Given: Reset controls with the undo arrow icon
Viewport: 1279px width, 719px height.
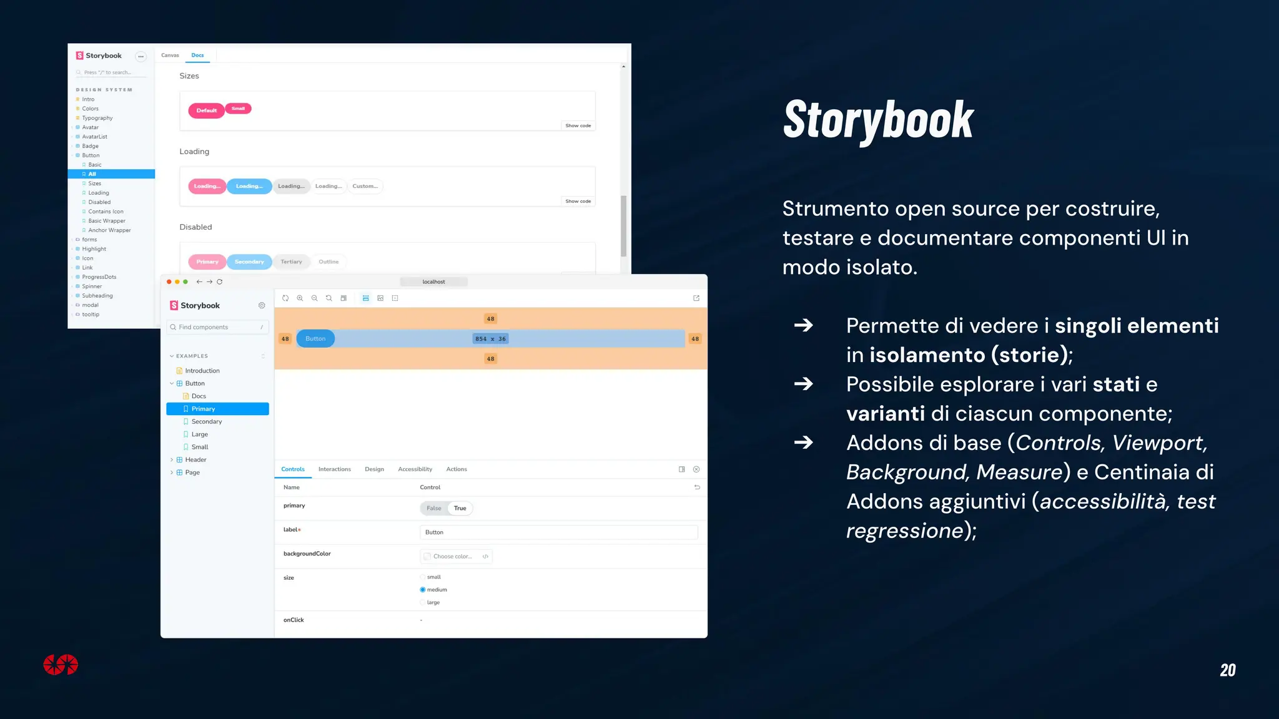Looking at the screenshot, I should point(697,487).
